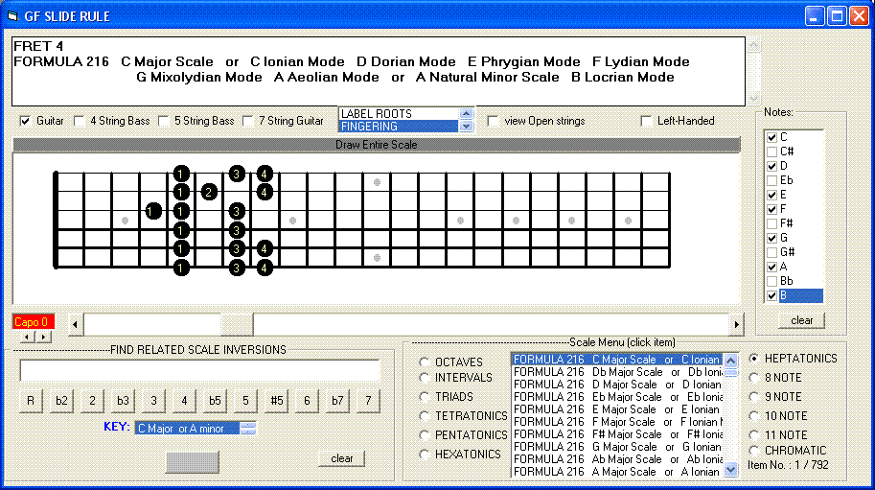Click the GF Slide Rule title bar icon
Screen dimensions: 875x490
click(x=13, y=16)
